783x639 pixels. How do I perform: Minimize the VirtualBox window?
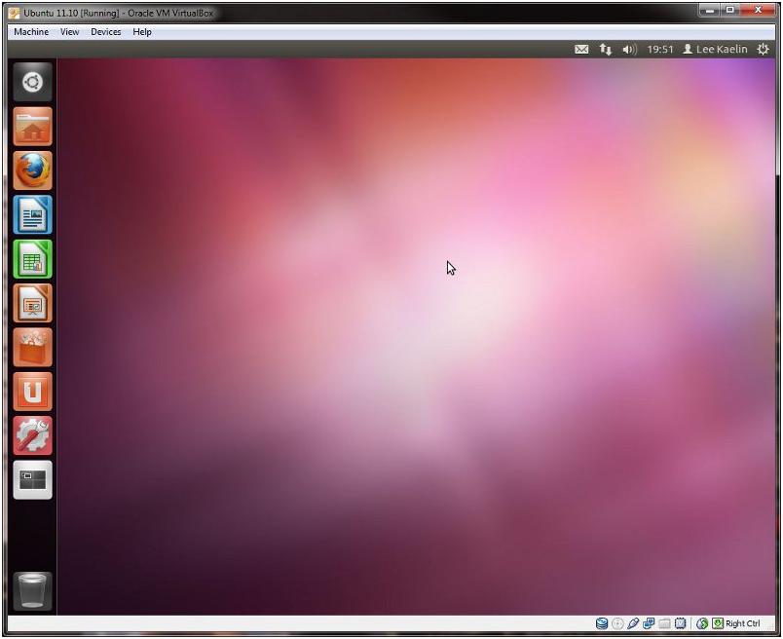pos(710,10)
